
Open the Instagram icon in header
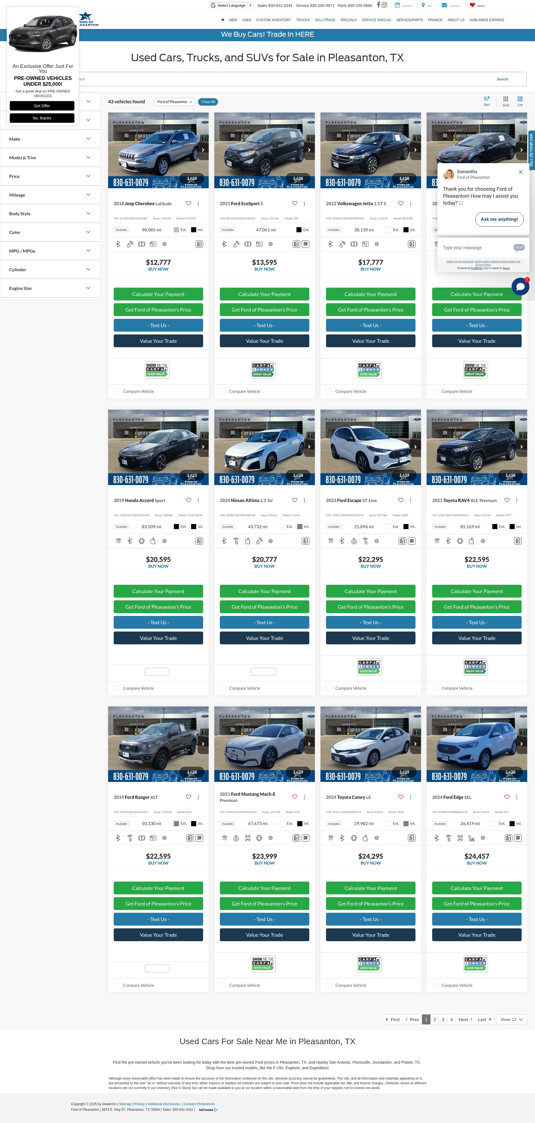pos(385,5)
